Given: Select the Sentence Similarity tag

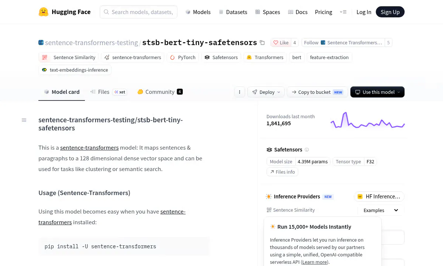Looking at the screenshot, I should point(69,57).
